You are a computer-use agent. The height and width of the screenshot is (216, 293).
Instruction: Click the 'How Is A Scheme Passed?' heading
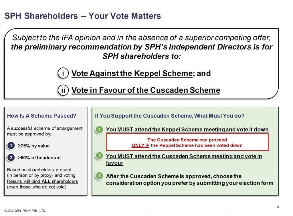click(x=42, y=116)
